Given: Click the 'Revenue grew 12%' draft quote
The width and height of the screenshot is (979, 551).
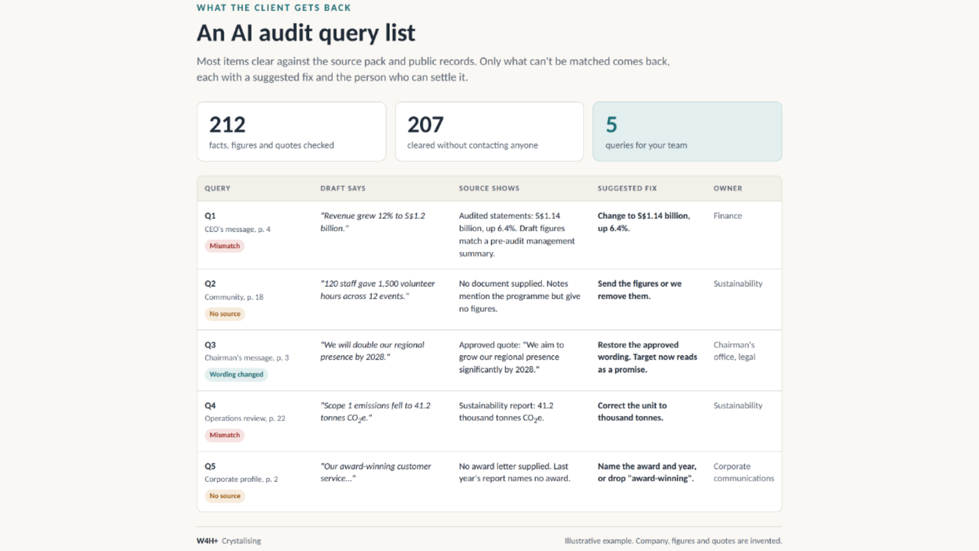Looking at the screenshot, I should 372,222.
